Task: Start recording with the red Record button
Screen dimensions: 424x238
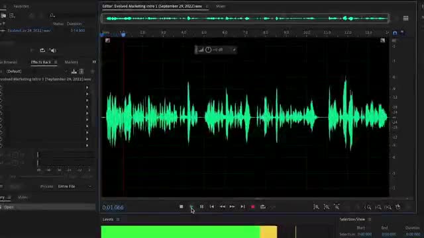Action: click(253, 207)
